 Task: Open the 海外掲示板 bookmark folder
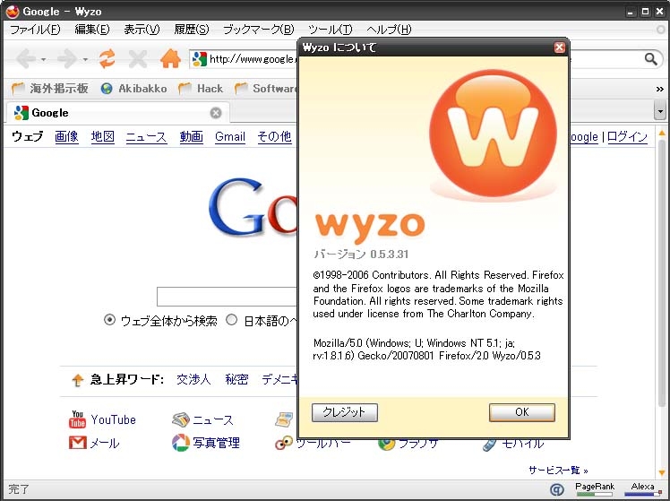(50, 89)
